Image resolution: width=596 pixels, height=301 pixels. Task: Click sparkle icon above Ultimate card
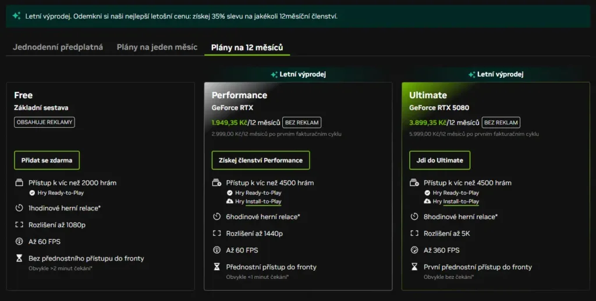click(x=471, y=74)
